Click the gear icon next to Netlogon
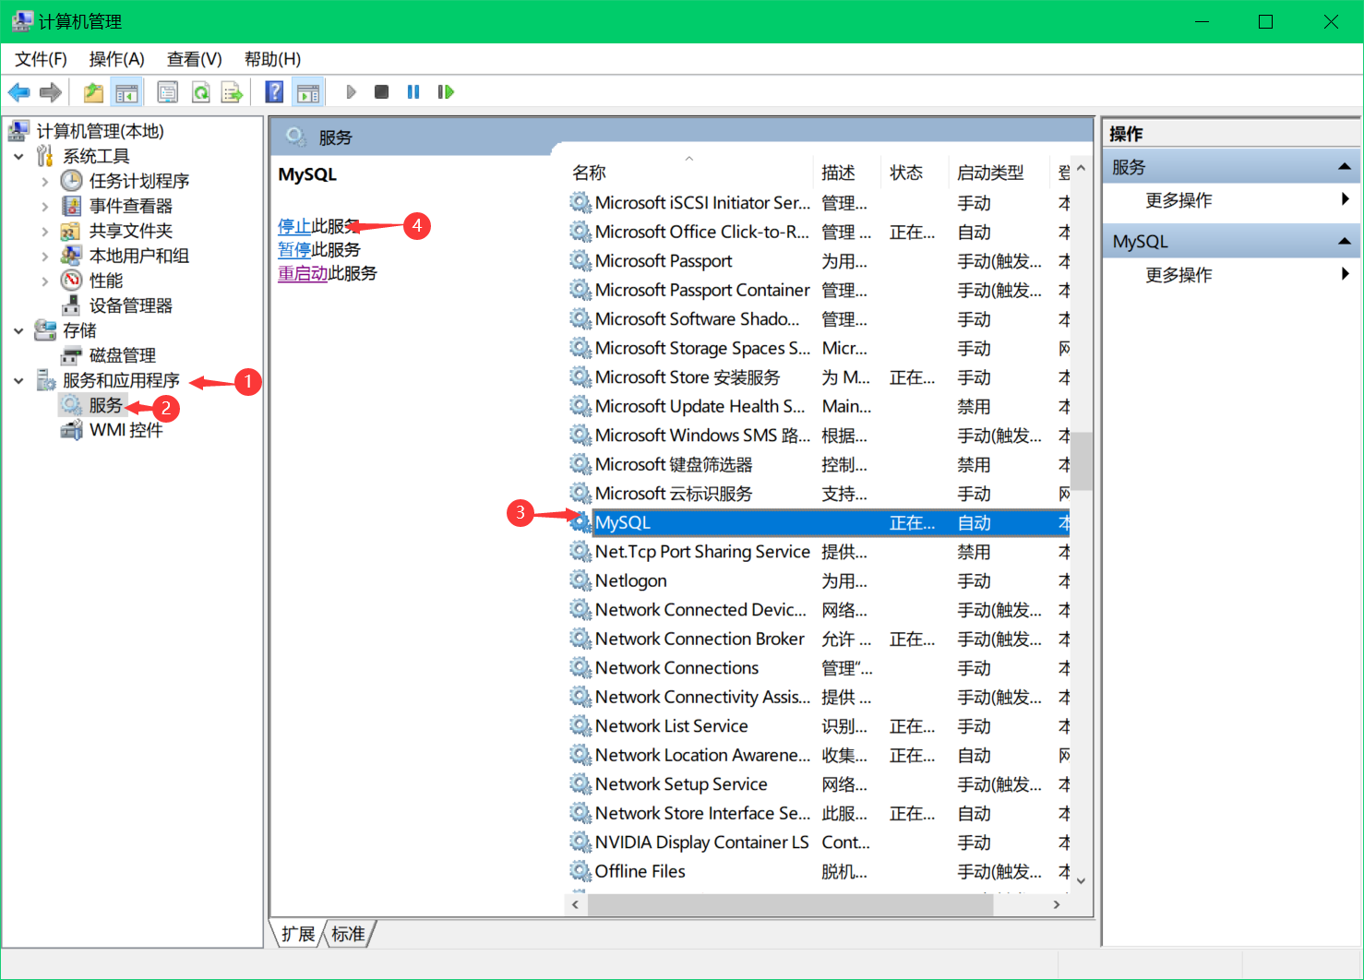The image size is (1364, 980). [580, 580]
